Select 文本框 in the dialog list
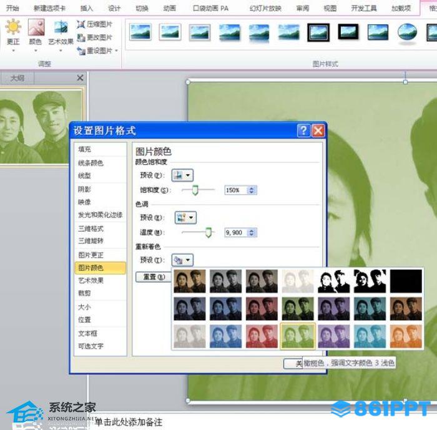437x430 pixels. click(x=101, y=333)
